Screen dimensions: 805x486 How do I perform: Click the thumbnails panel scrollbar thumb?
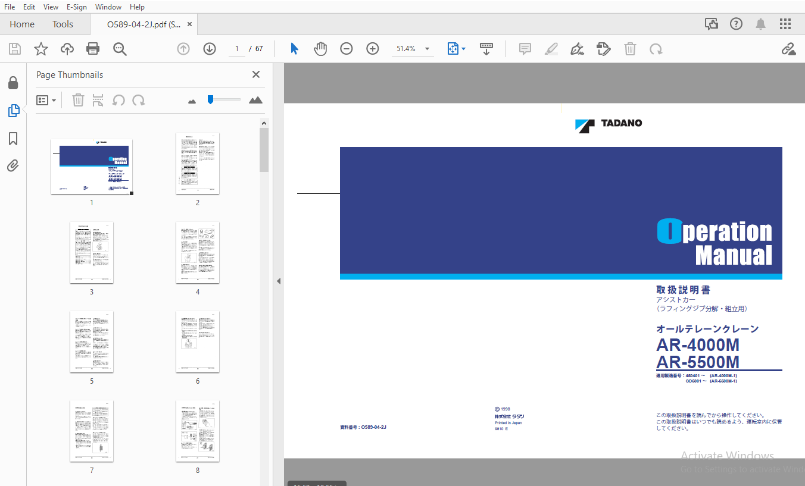point(264,150)
